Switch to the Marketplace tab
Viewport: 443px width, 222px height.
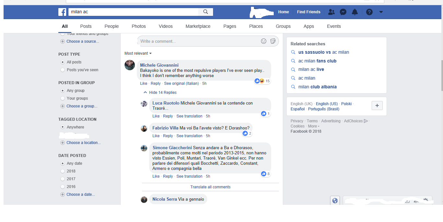tap(198, 26)
